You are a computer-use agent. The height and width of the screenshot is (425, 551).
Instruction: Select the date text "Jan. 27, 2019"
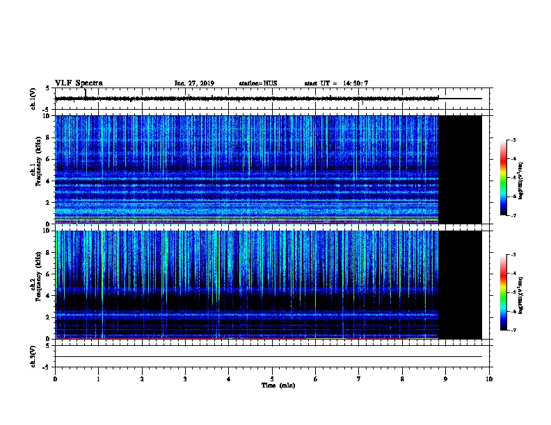click(194, 83)
